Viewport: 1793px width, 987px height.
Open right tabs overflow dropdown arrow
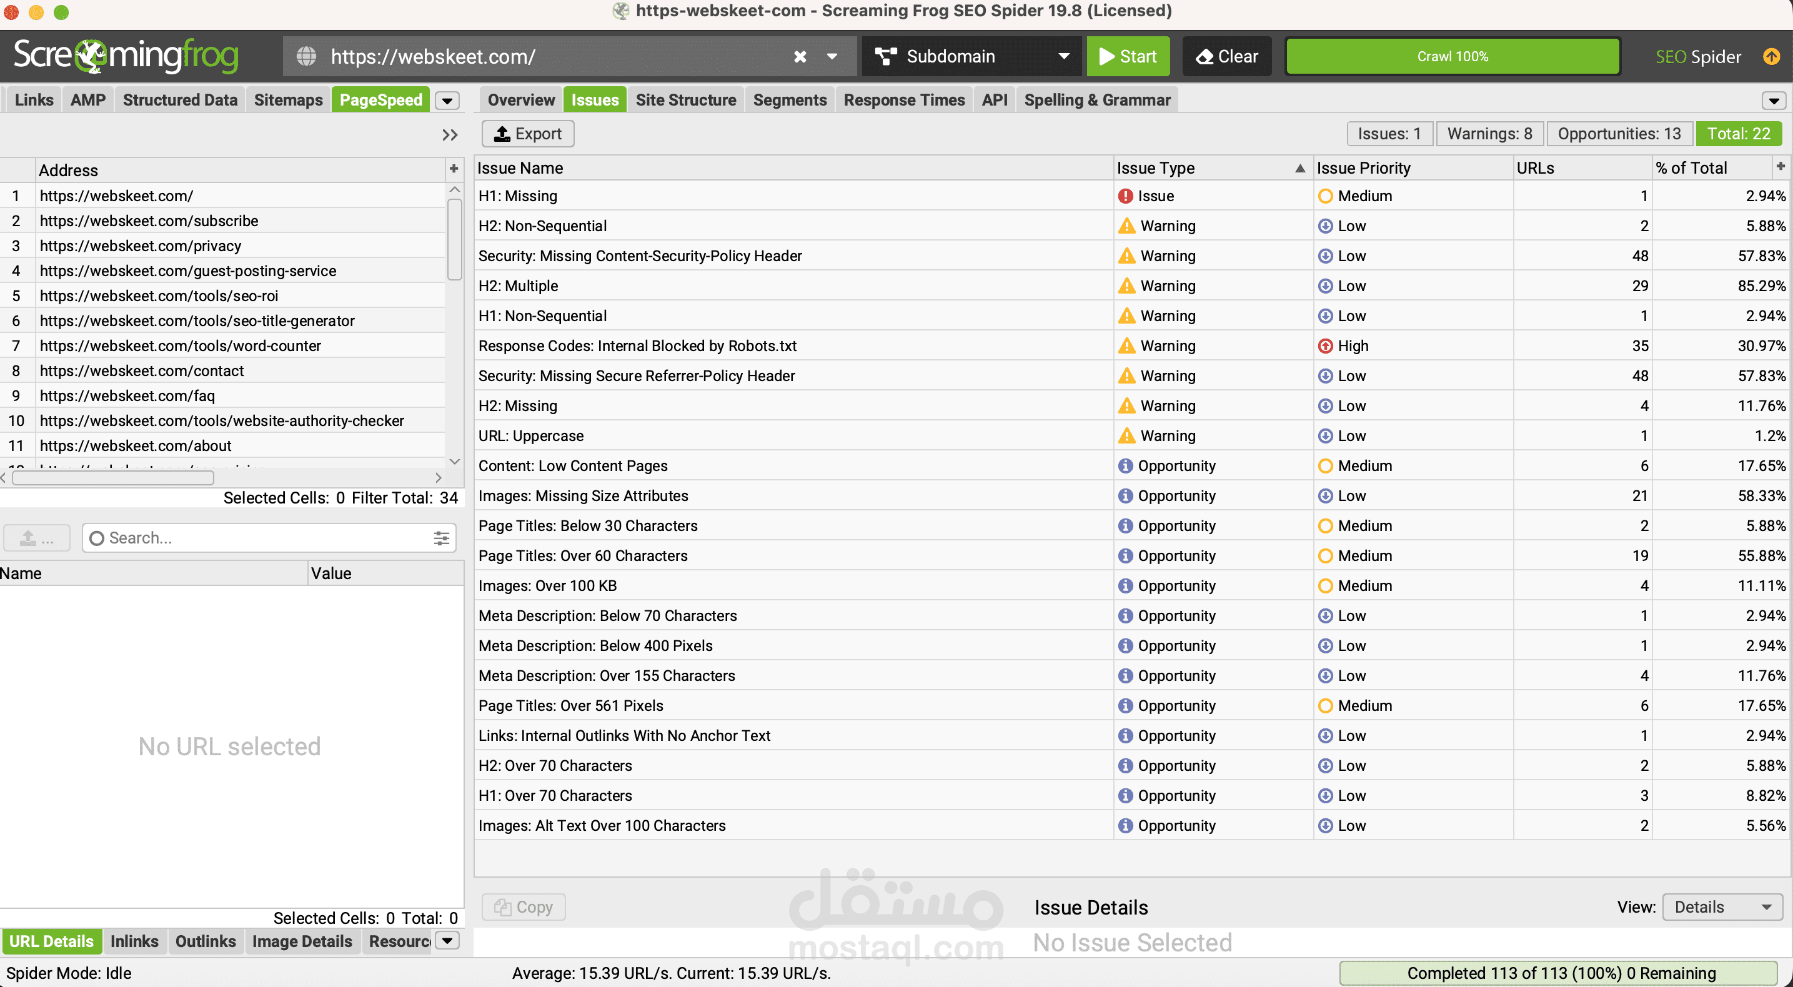(x=1773, y=101)
